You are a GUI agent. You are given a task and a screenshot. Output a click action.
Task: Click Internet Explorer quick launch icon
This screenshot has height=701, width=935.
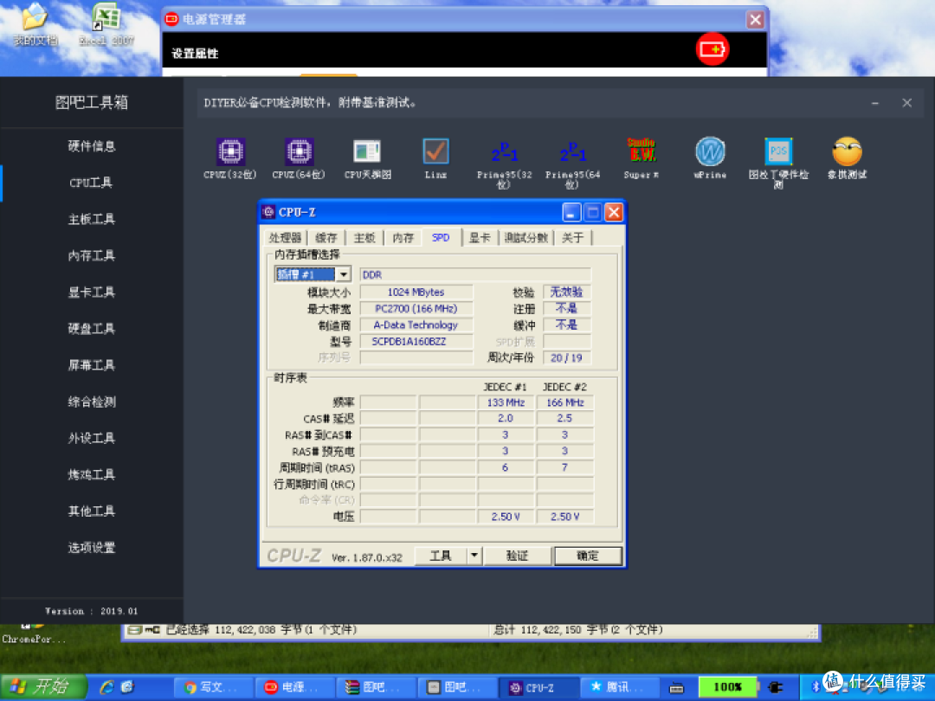coord(106,686)
